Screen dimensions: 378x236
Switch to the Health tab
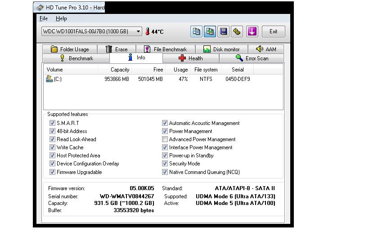click(x=191, y=58)
